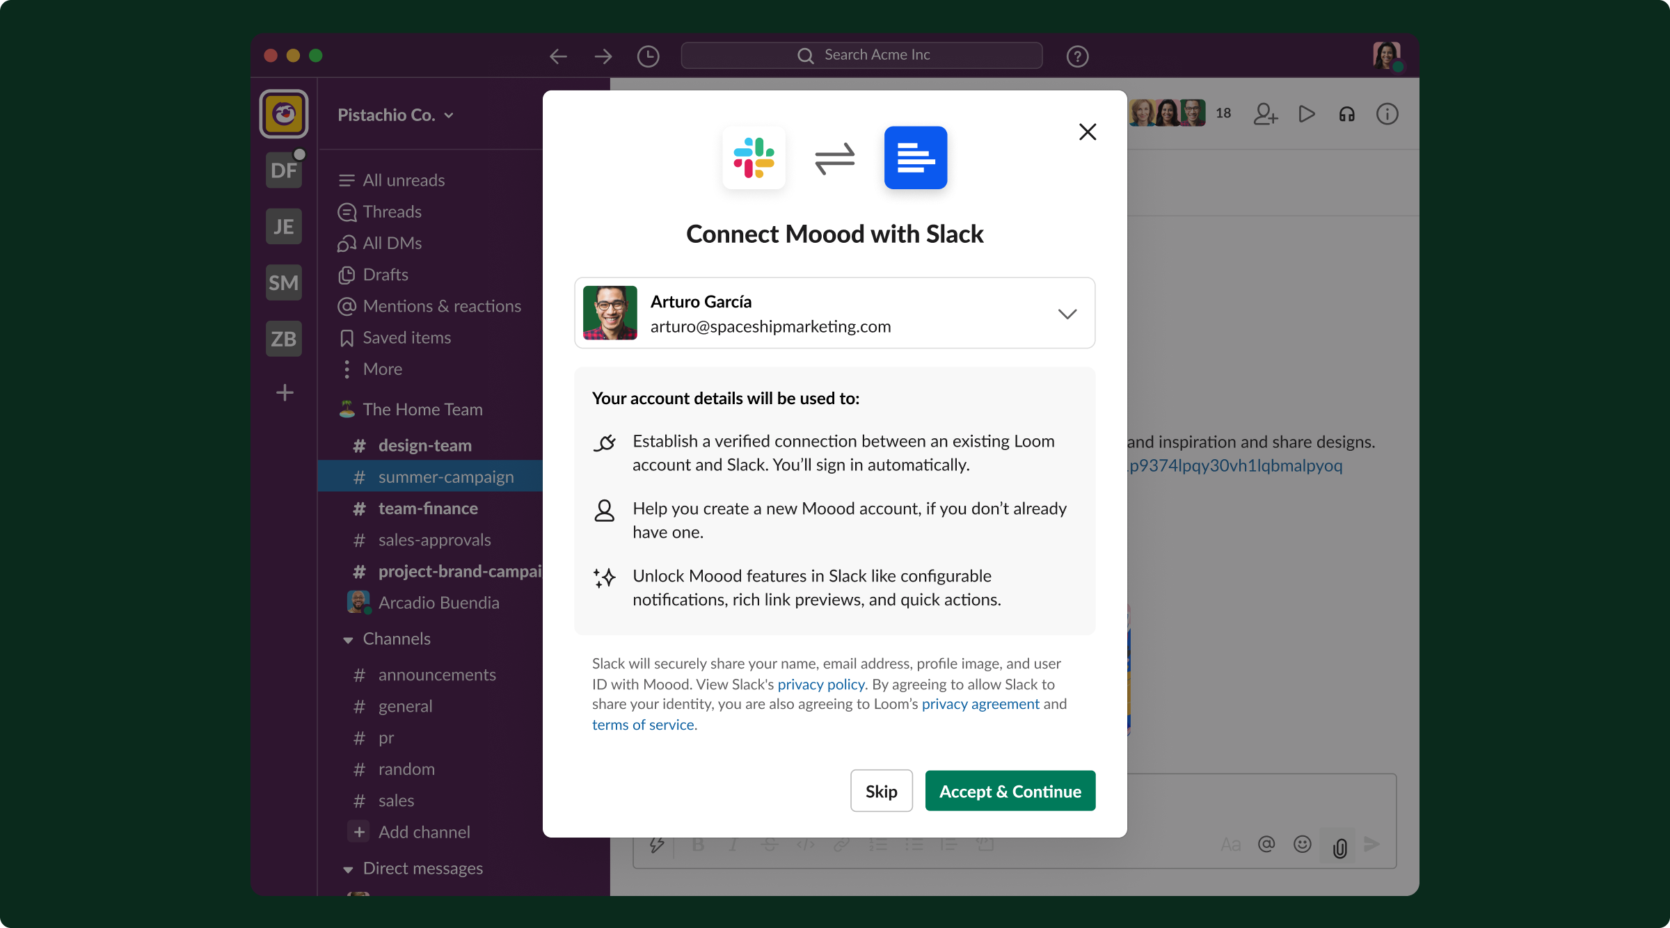Open the Pistachio Co. workspace dropdown

coord(395,115)
